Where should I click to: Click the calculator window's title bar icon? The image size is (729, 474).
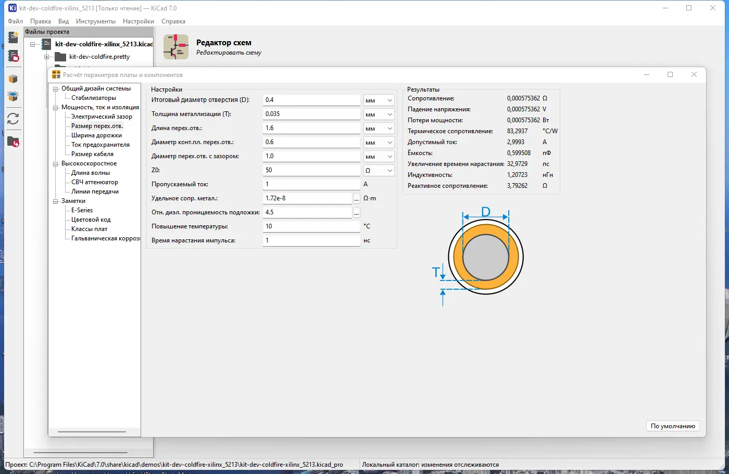(x=56, y=74)
